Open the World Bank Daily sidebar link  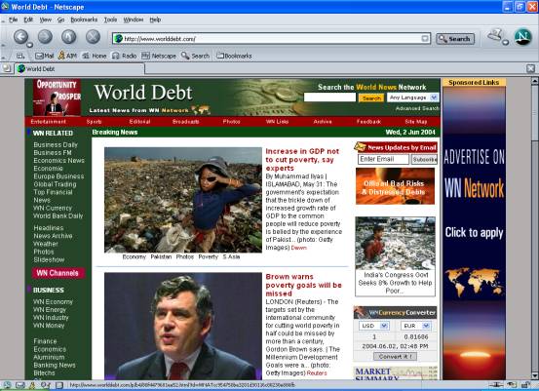pyautogui.click(x=58, y=215)
